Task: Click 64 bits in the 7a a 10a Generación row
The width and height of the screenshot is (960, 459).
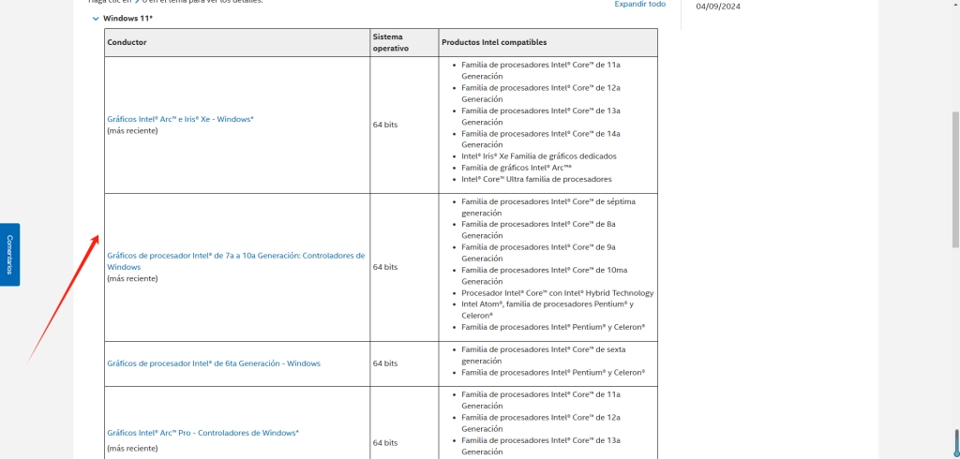Action: (385, 268)
